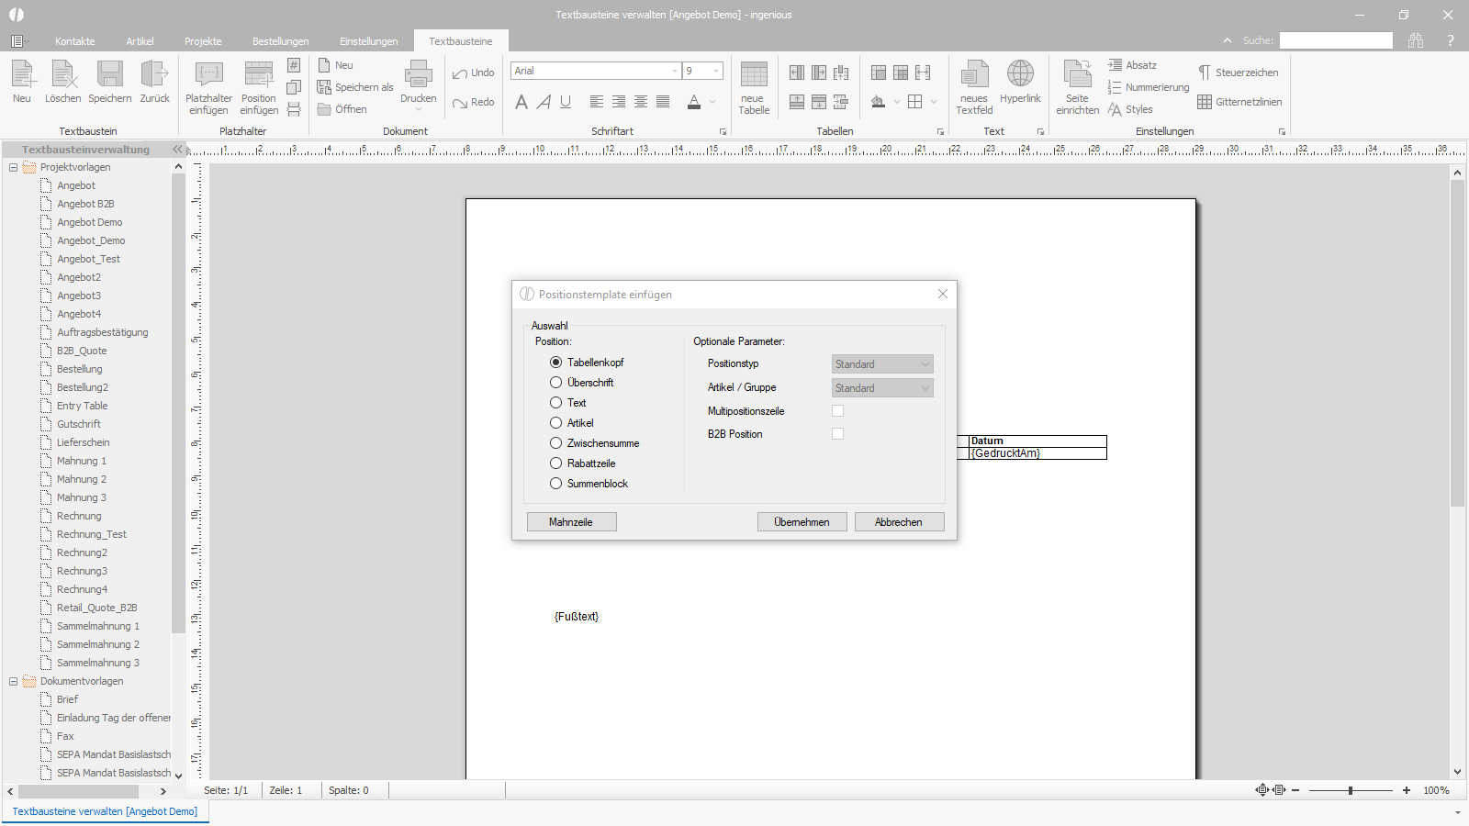Viewport: 1469px width, 826px height.
Task: Switch to Einstellungen tab
Action: point(368,41)
